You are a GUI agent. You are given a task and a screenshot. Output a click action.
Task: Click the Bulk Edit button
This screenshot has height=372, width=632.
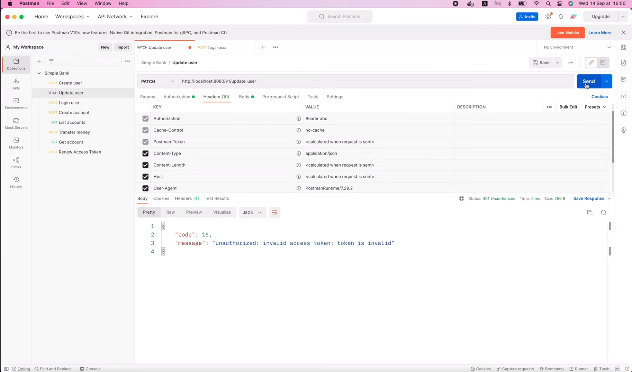[568, 107]
